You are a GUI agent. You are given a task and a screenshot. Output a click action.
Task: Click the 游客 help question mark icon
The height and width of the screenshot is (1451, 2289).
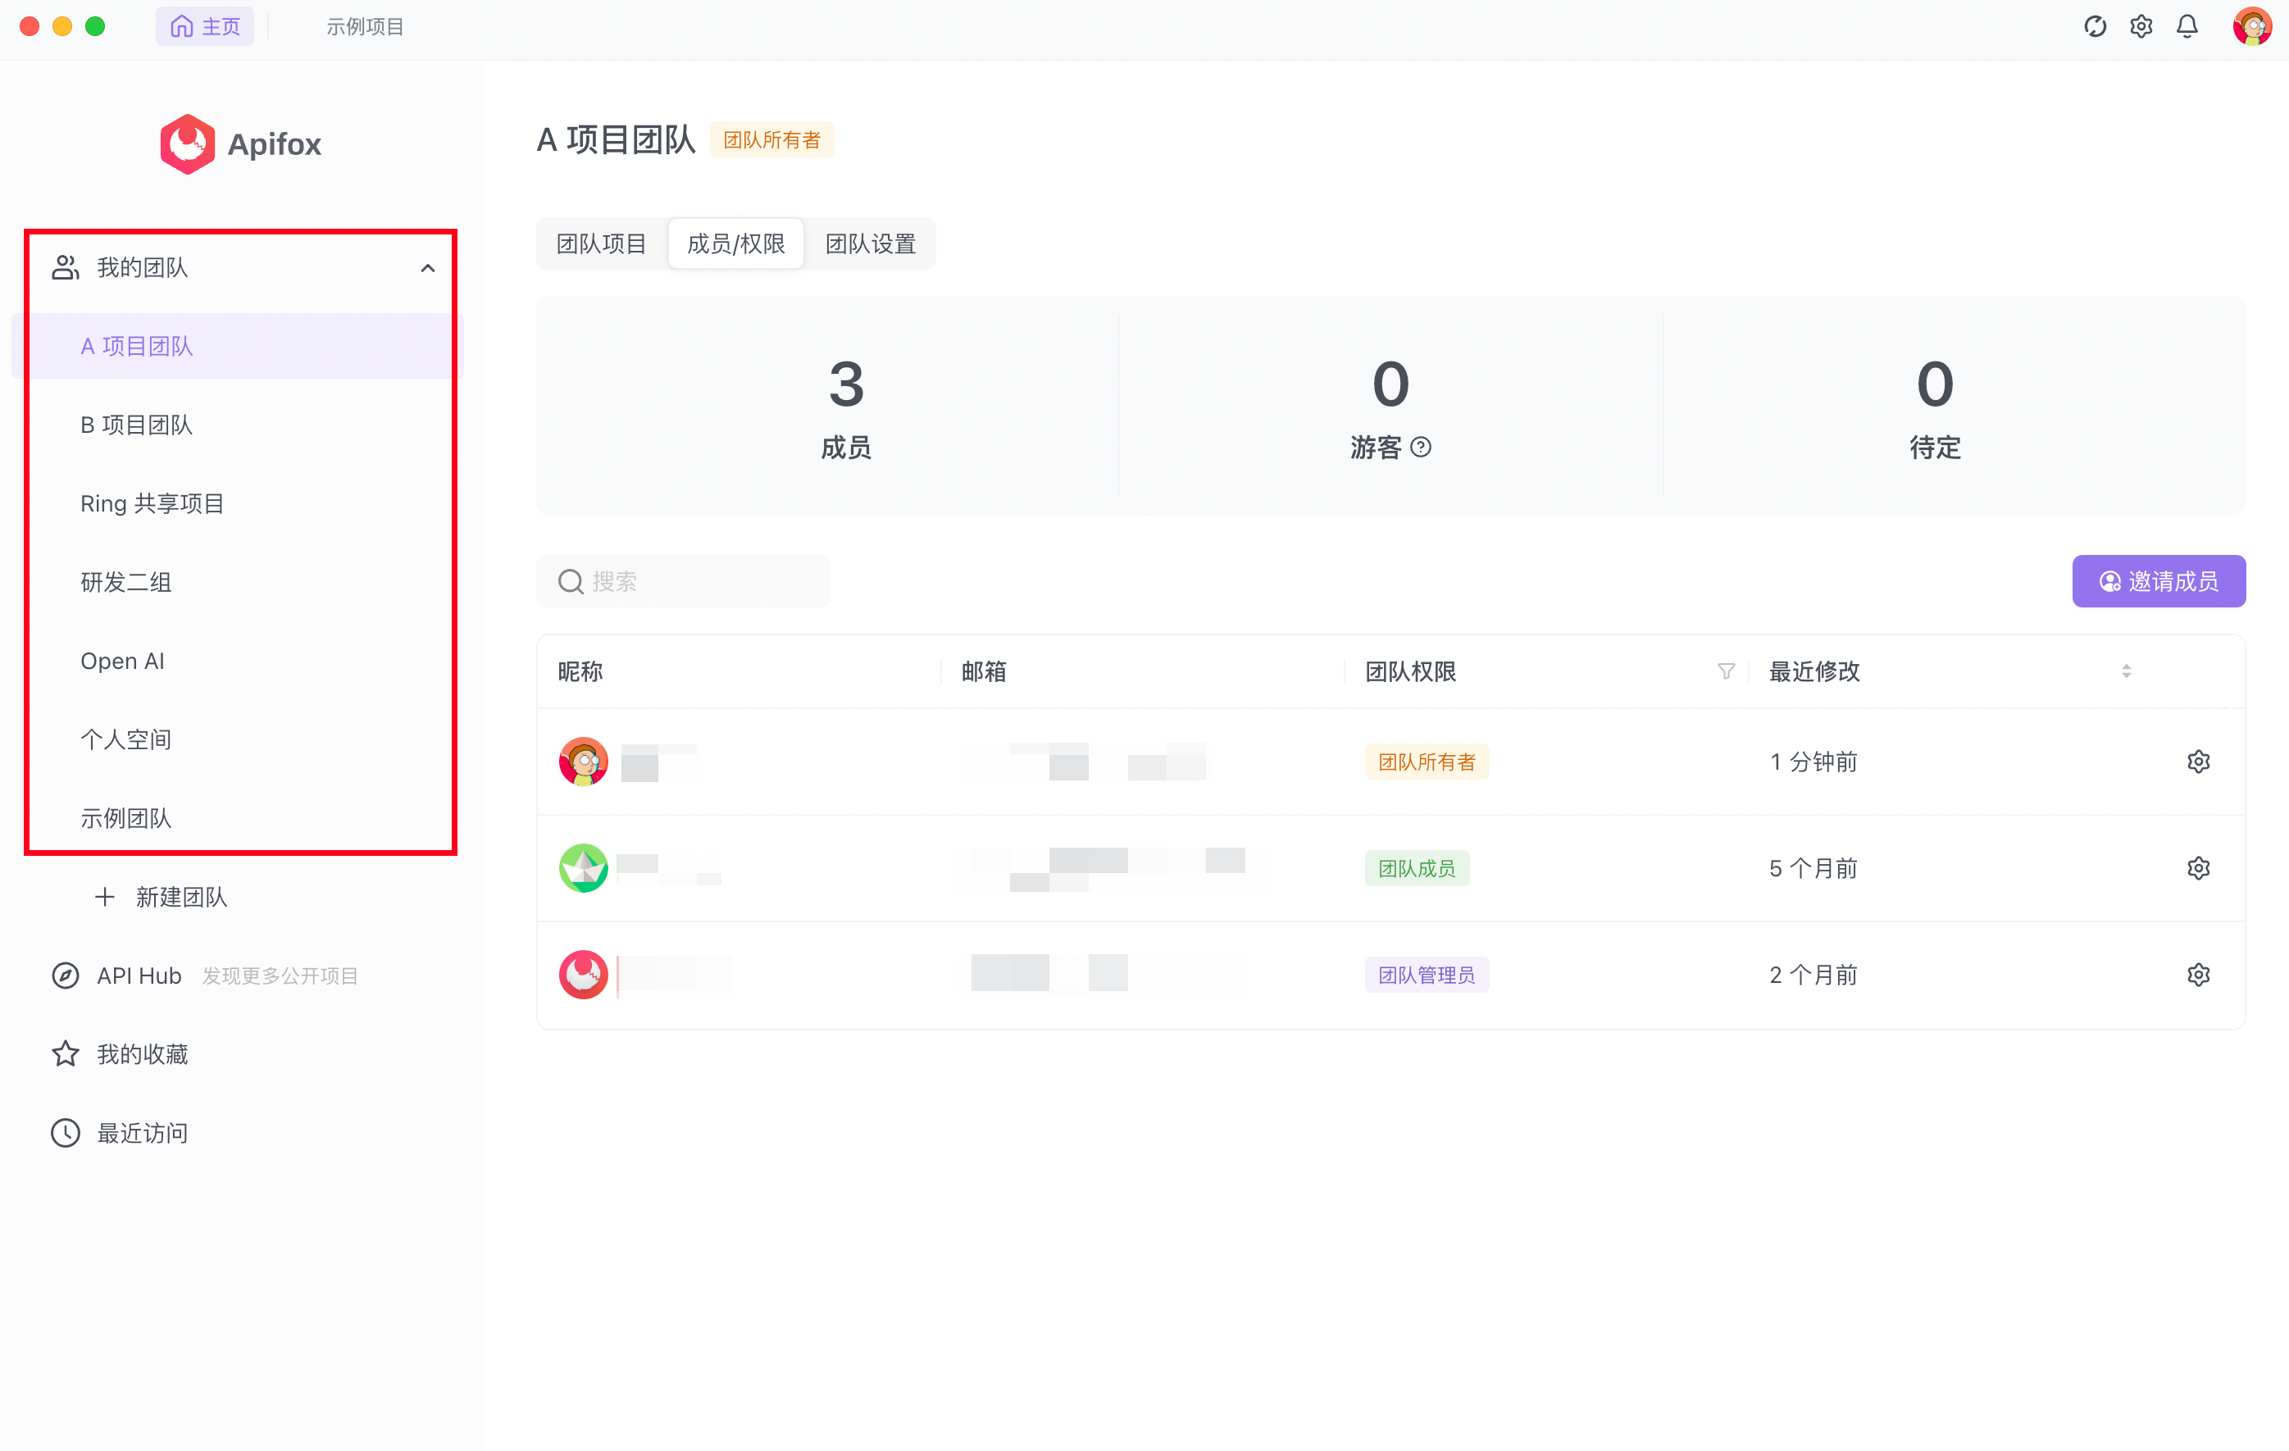[1421, 447]
